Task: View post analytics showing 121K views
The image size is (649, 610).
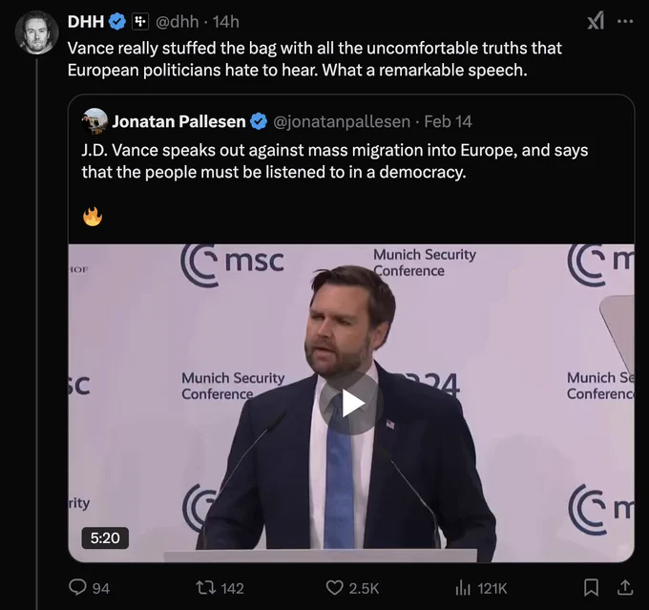Action: point(480,588)
